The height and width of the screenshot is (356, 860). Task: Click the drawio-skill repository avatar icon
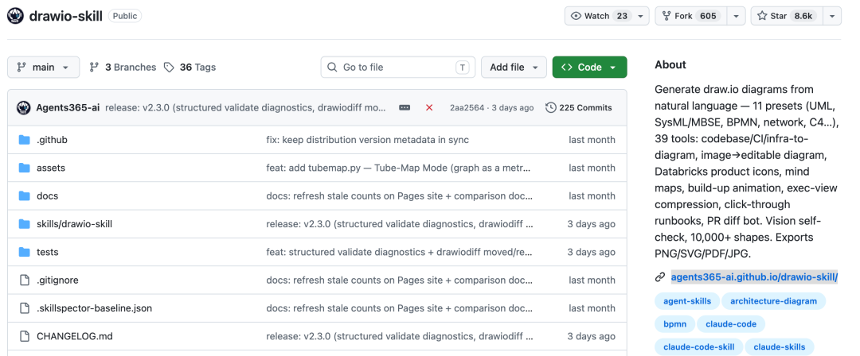tap(15, 16)
